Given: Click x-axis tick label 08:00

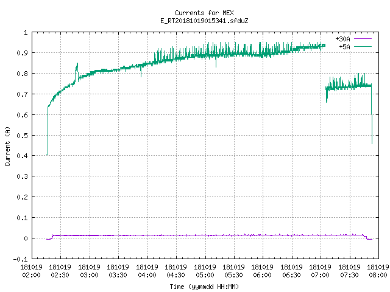Looking at the screenshot, I should tap(378, 275).
